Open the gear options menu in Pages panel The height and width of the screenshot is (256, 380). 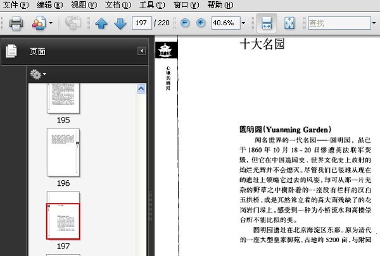38,74
